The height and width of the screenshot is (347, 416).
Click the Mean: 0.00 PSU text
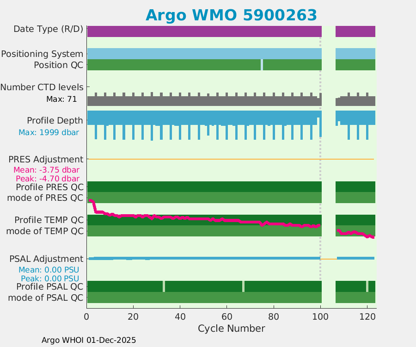click(49, 270)
